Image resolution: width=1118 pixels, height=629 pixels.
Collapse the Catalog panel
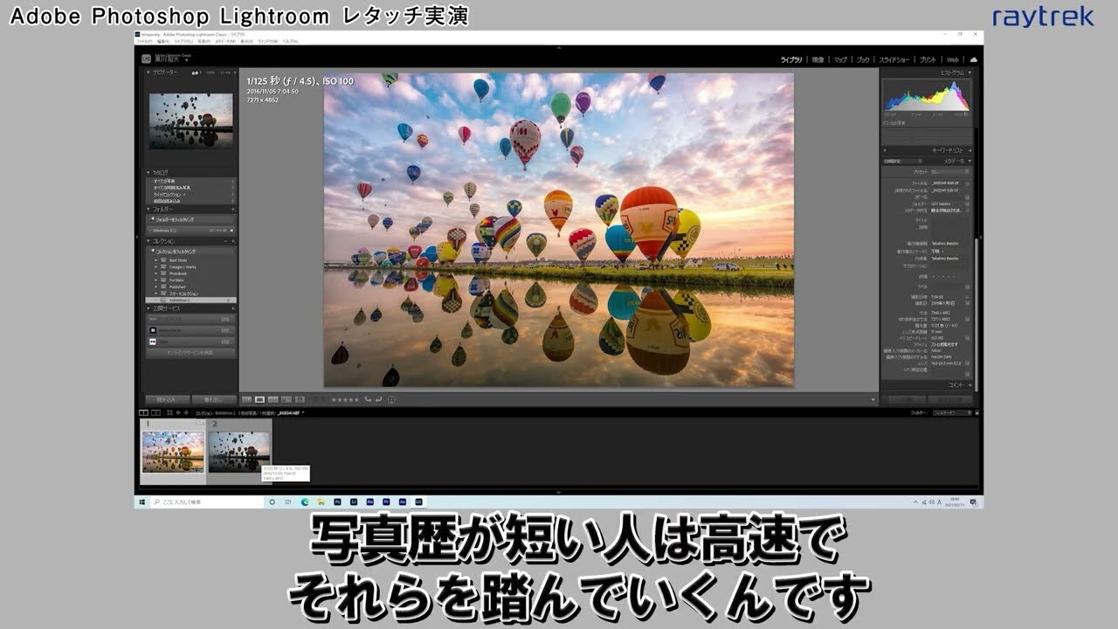click(x=148, y=172)
